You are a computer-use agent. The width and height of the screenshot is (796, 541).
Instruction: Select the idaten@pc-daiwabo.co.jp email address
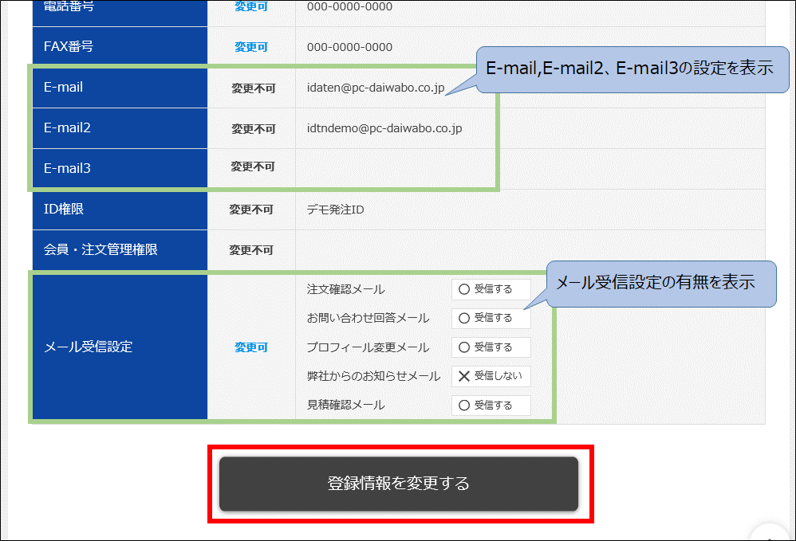coord(375,88)
